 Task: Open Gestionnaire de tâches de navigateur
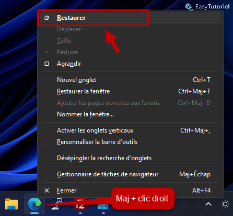[x=131, y=174]
